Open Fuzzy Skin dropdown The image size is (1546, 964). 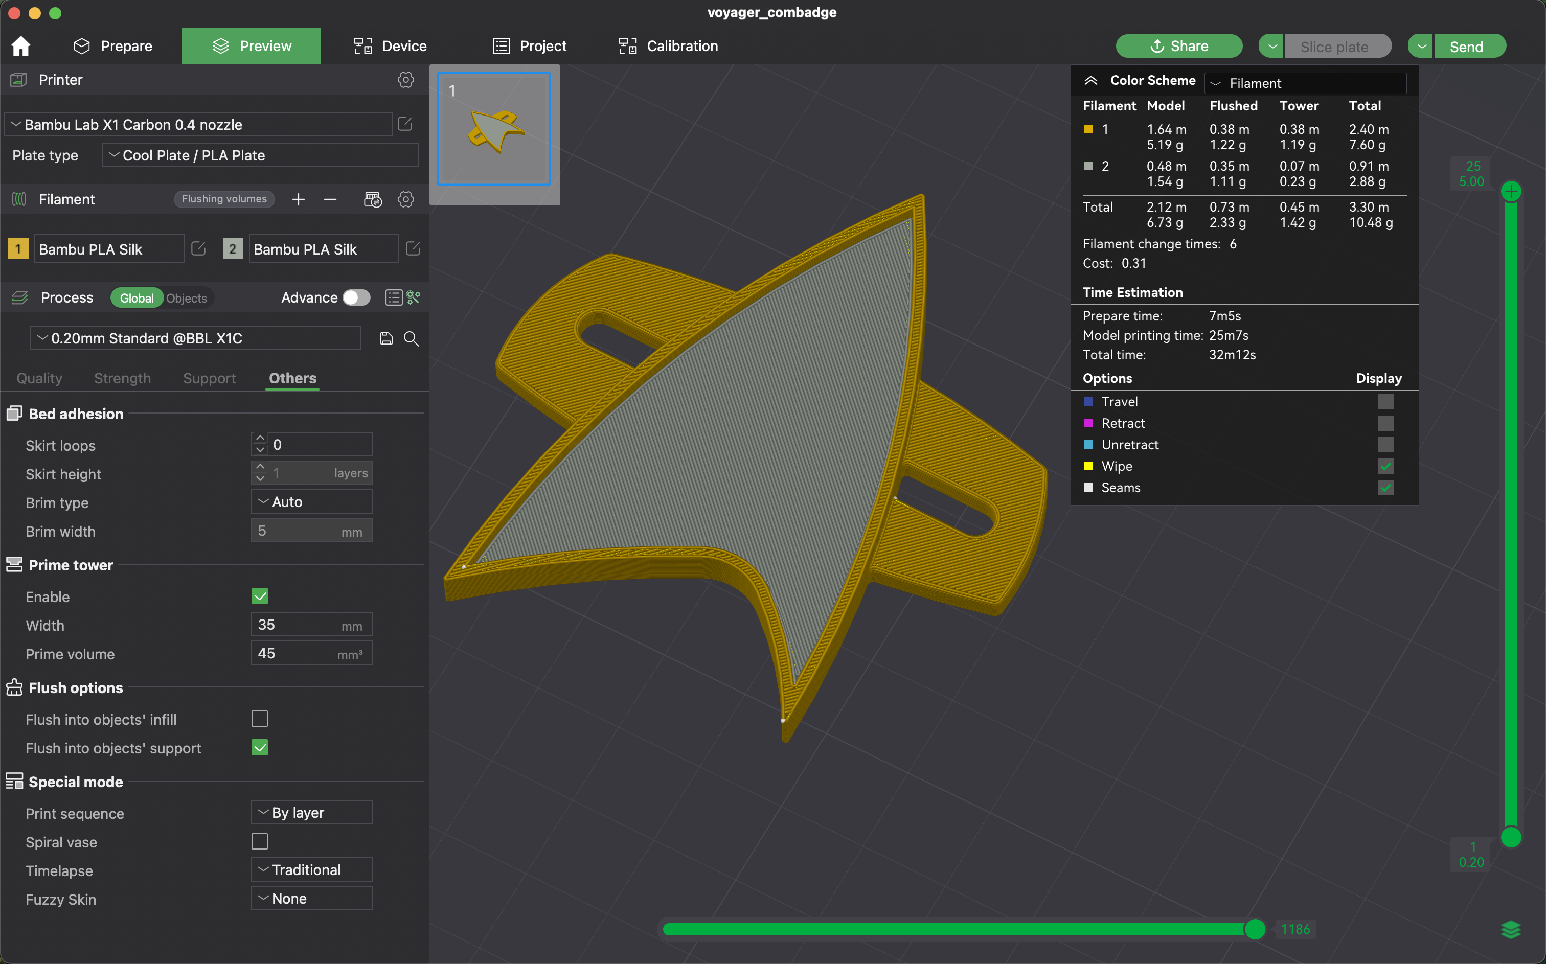tap(312, 899)
